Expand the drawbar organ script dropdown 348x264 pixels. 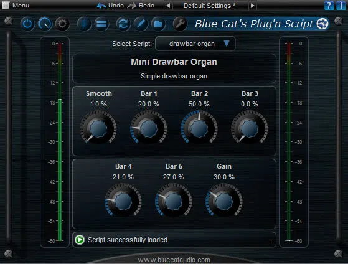pos(195,44)
